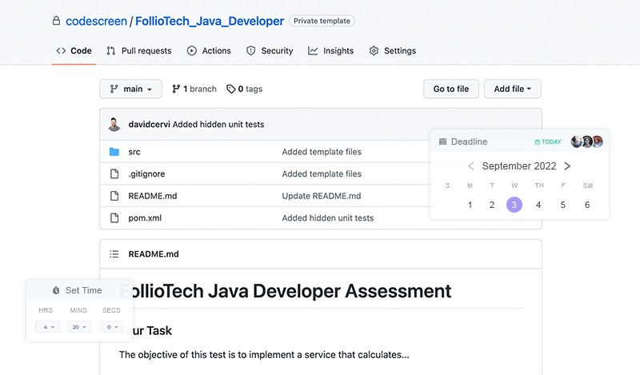Click the pom.xml file icon
This screenshot has height=375, width=640.
[114, 217]
